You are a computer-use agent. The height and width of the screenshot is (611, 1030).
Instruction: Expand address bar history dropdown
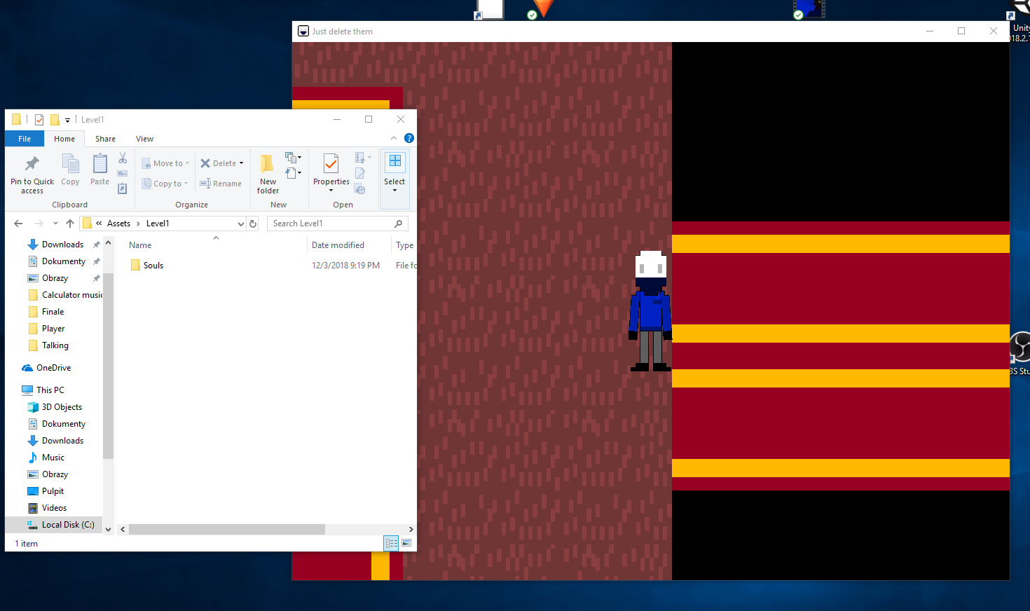click(241, 224)
